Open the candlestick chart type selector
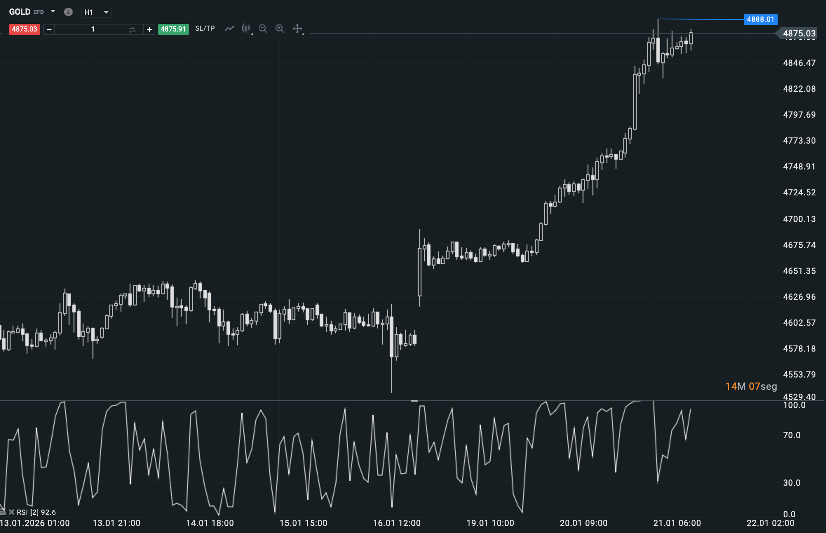826x533 pixels. 246,29
